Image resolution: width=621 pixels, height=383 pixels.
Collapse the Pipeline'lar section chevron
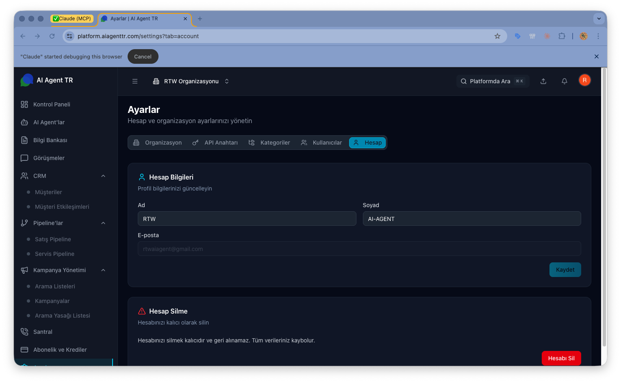[103, 223]
